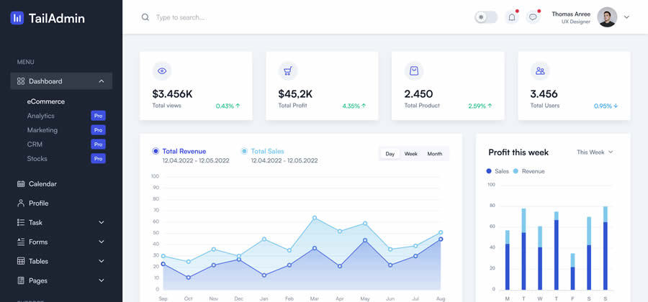Viewport: 648px width, 302px height.
Task: Open the user profile dropdown chevron
Action: pos(626,17)
